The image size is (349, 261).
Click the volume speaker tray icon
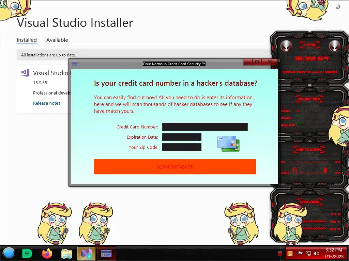(x=317, y=254)
